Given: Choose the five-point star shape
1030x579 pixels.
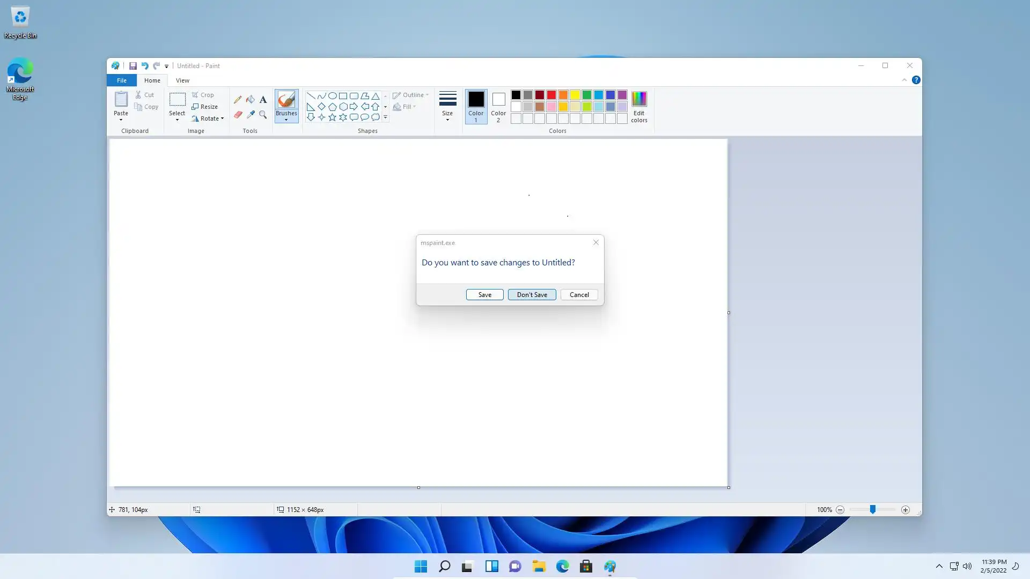Looking at the screenshot, I should coord(332,117).
